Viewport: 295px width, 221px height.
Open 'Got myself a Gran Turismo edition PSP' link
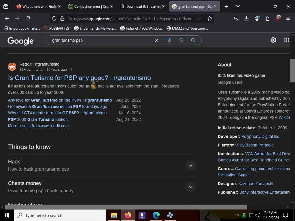(60, 106)
